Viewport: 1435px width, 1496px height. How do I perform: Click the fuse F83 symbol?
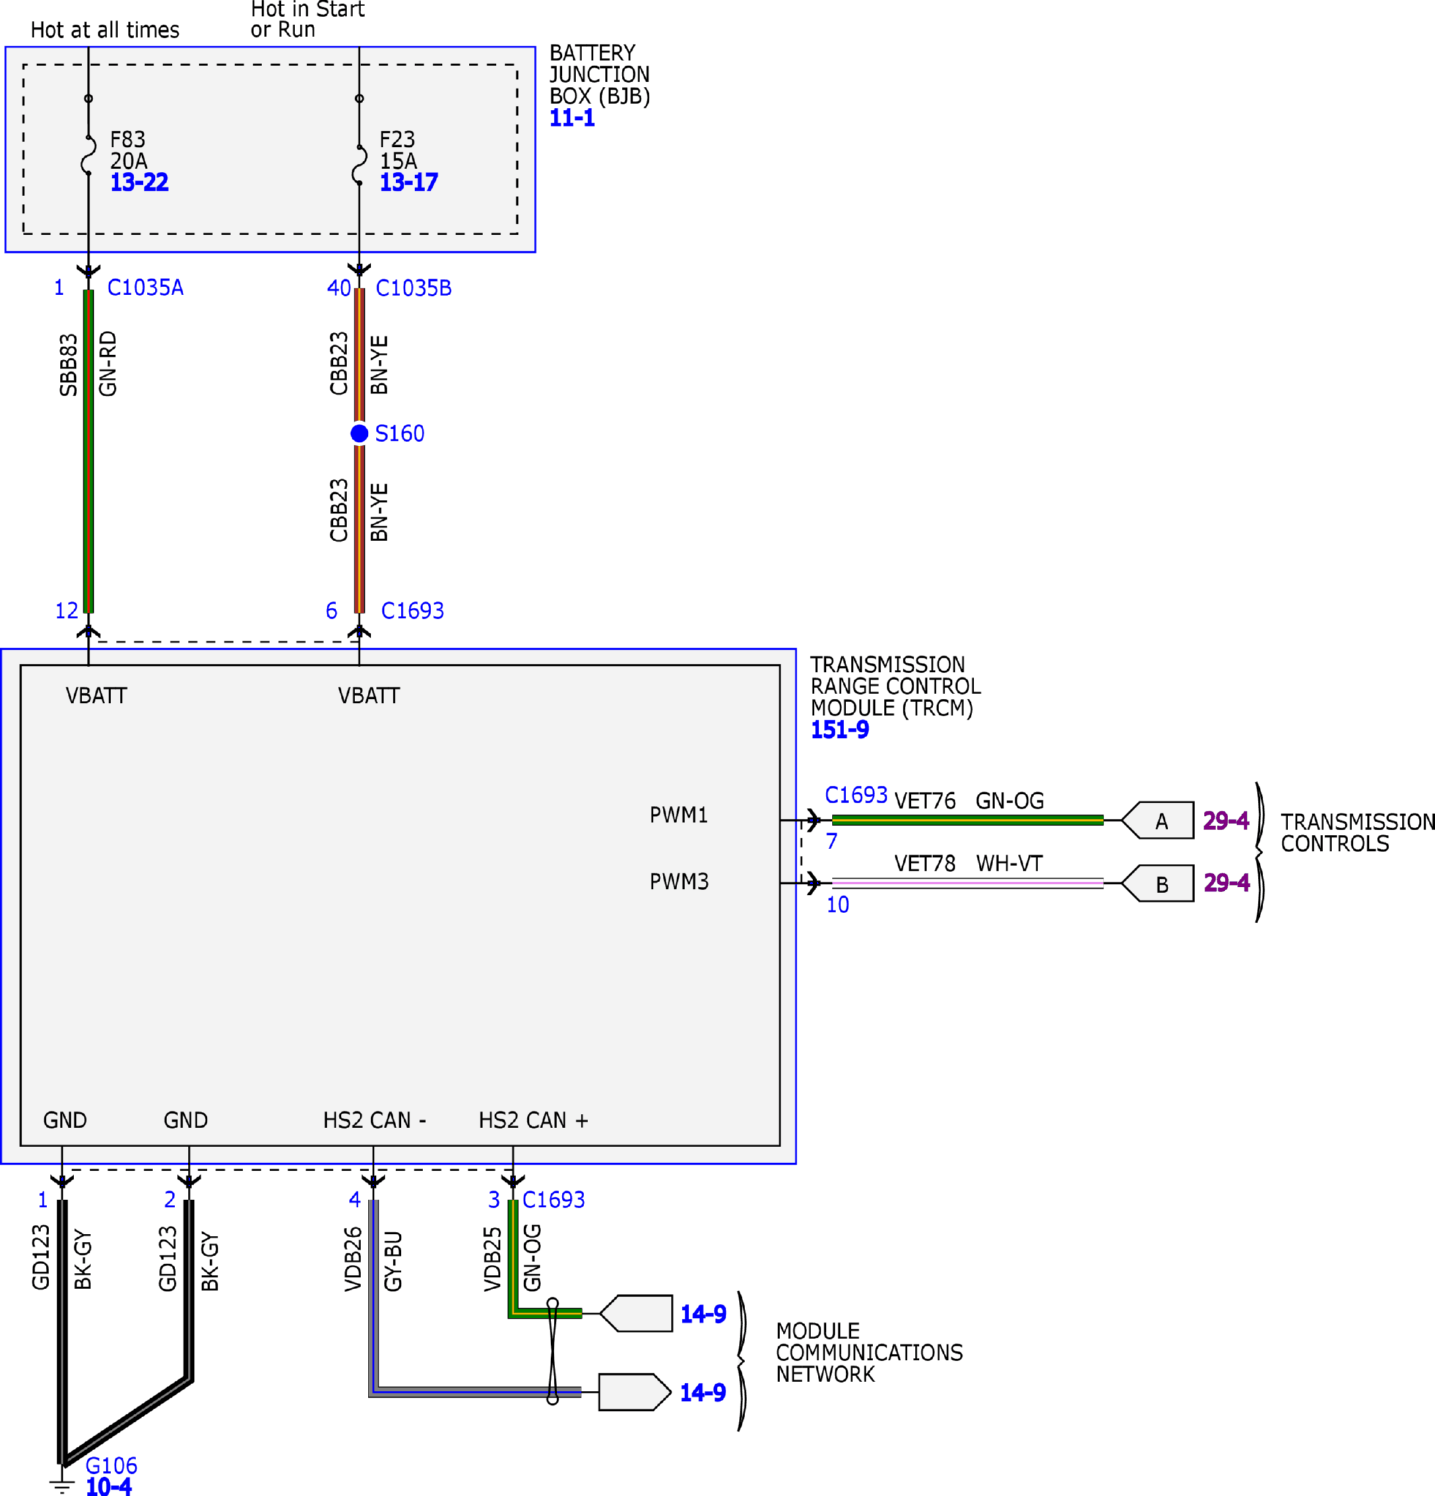click(88, 155)
